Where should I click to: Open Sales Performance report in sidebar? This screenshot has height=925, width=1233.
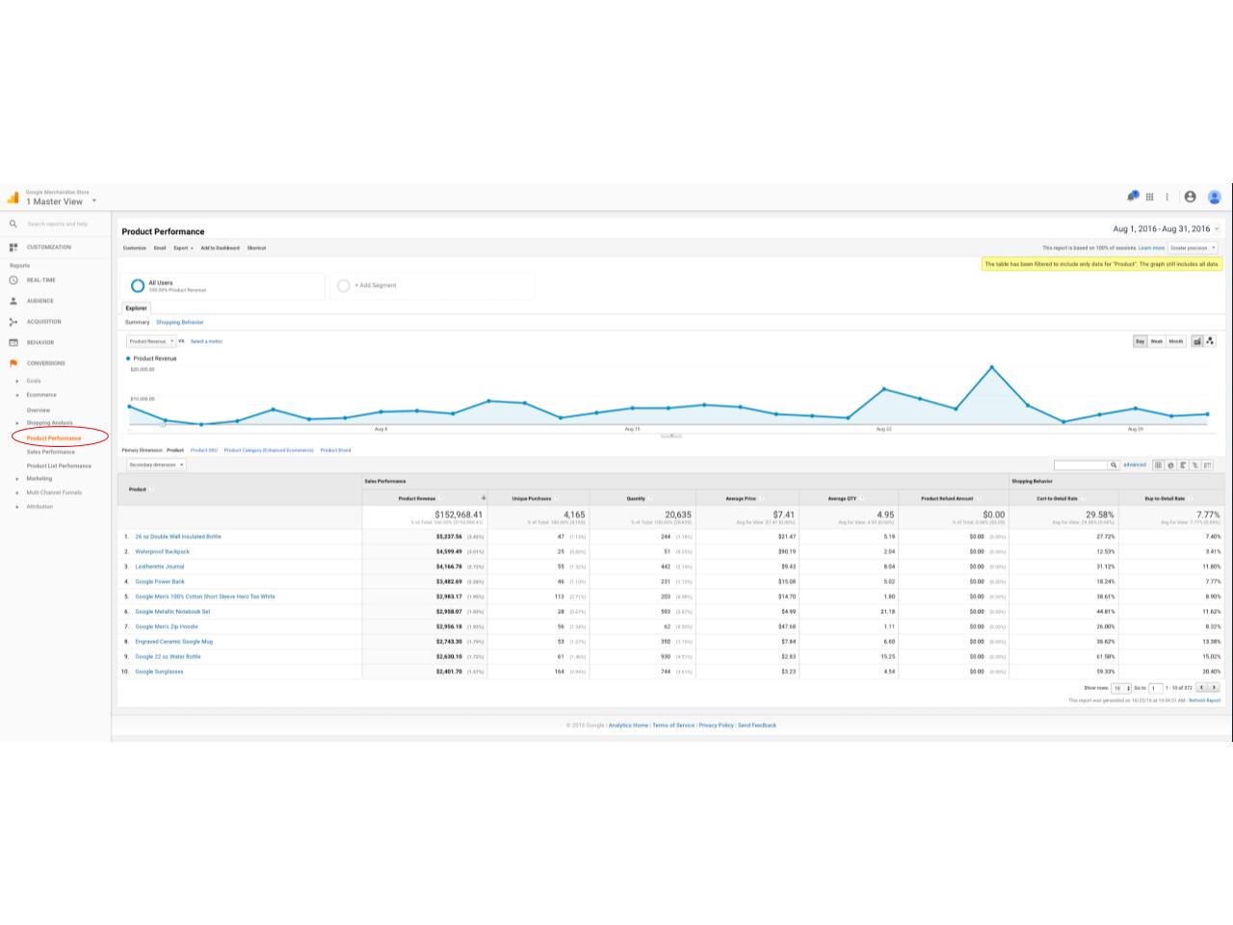[50, 452]
